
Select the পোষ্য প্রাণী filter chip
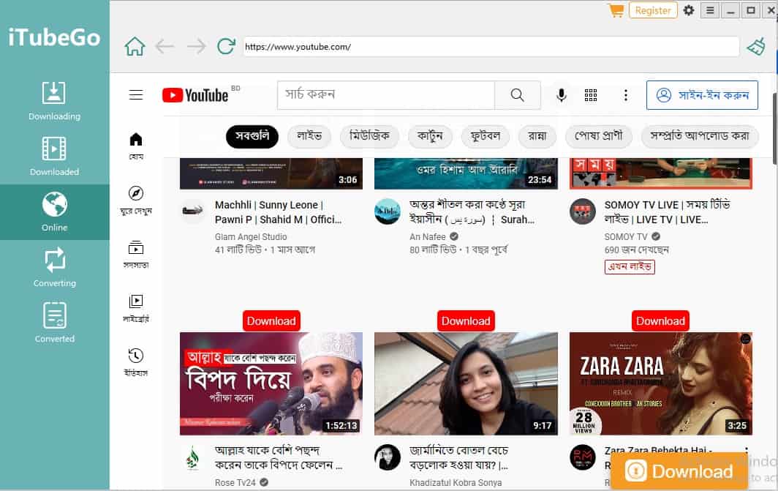tap(598, 137)
